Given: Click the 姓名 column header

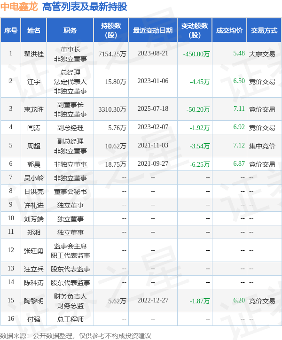Looking at the screenshot, I should click(x=34, y=31).
